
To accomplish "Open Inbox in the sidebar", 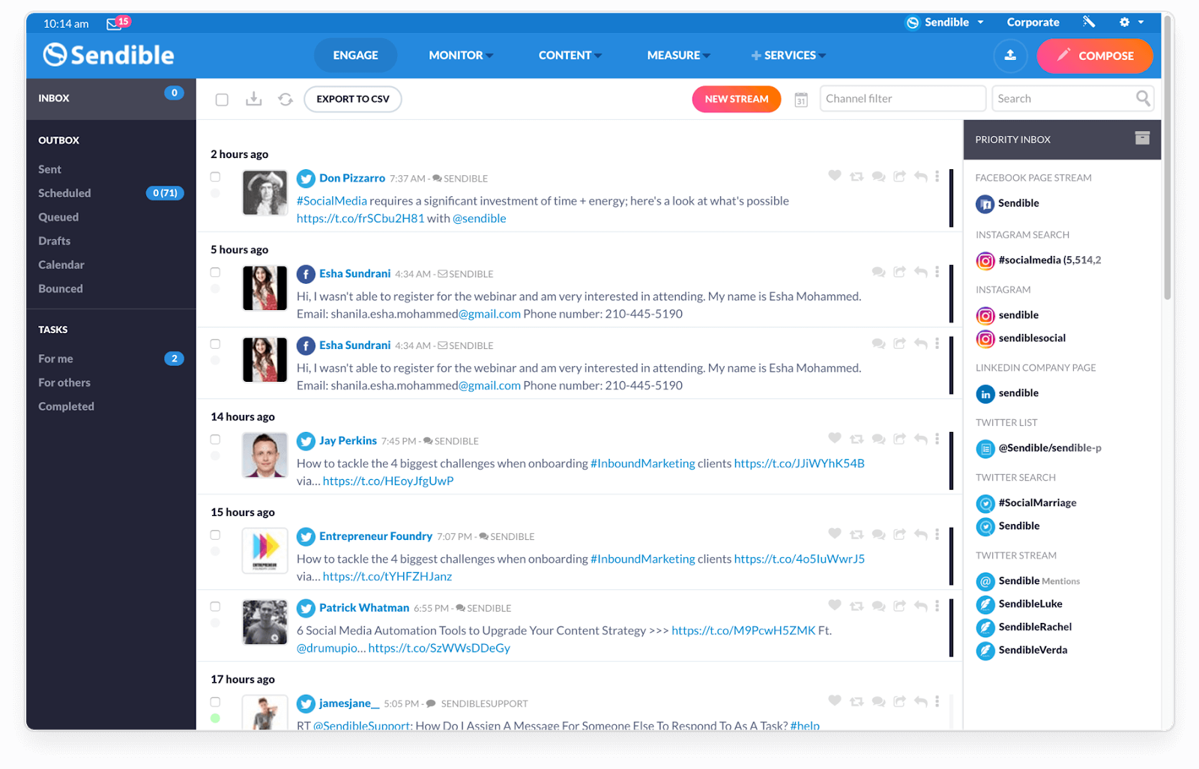I will [111, 99].
